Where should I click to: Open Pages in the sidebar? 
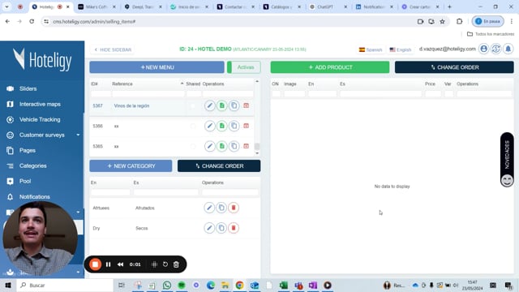pyautogui.click(x=27, y=150)
